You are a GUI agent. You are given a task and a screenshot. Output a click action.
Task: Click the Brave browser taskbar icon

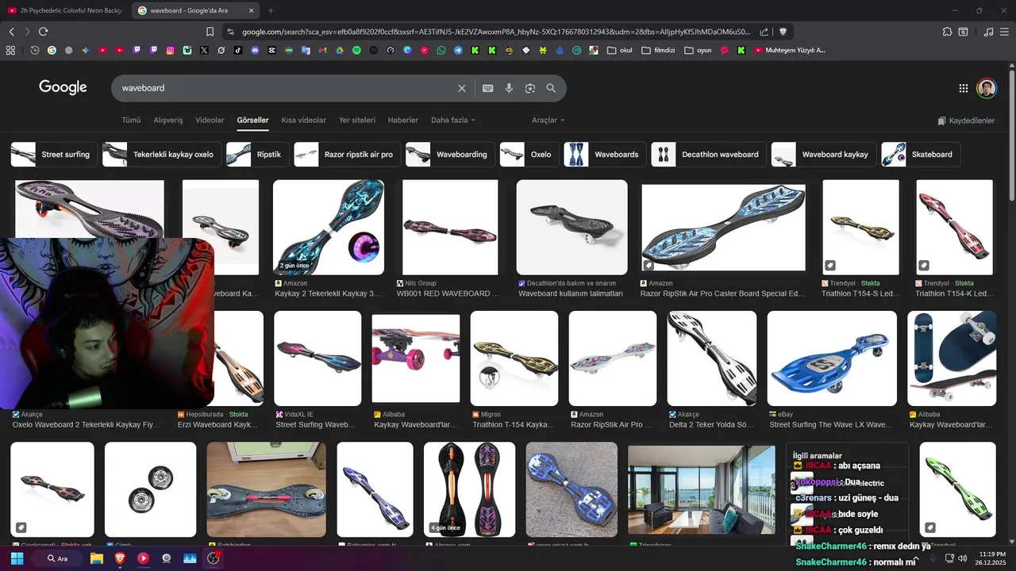click(x=120, y=558)
